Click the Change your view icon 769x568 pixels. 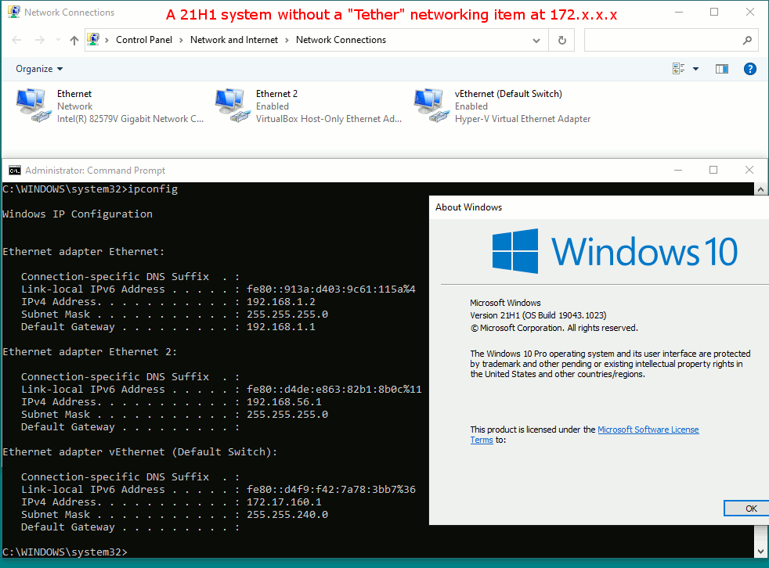click(x=679, y=69)
